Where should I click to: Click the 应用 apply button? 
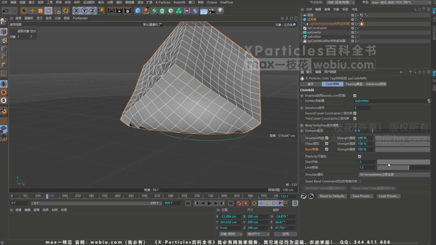tap(285, 234)
